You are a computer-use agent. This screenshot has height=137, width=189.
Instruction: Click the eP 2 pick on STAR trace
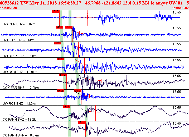pos(57,43)
